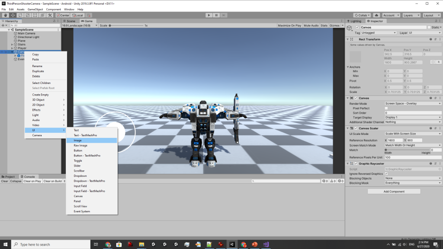443x249 pixels.
Task: Open the custom editor tools button
Action: point(50,15)
